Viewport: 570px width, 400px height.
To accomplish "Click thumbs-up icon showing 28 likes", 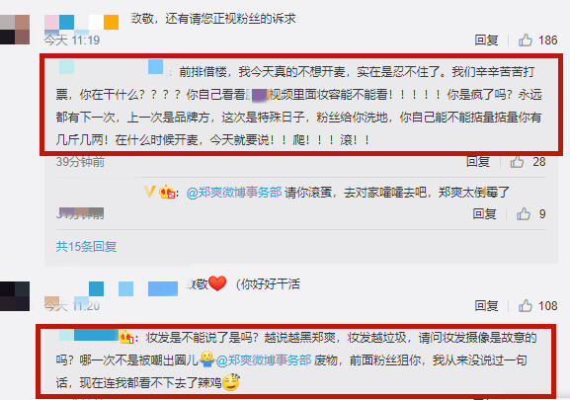I will (x=517, y=162).
